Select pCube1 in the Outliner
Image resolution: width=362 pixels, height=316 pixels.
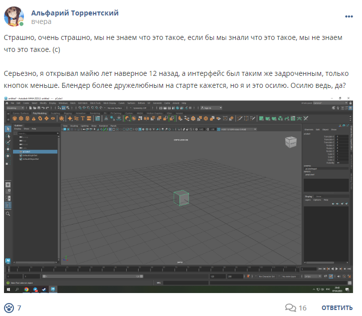point(35,152)
